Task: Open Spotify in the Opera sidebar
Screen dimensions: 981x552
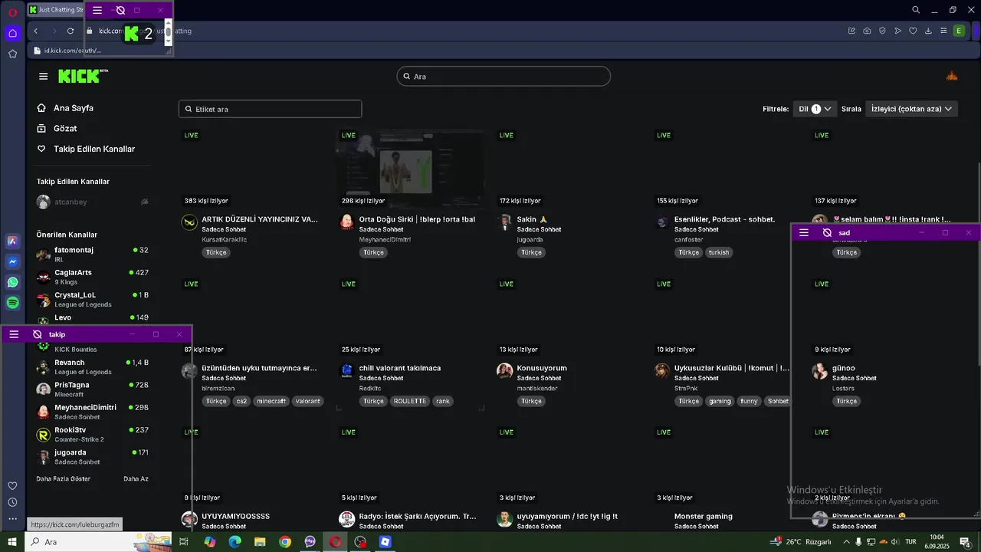Action: pos(13,303)
